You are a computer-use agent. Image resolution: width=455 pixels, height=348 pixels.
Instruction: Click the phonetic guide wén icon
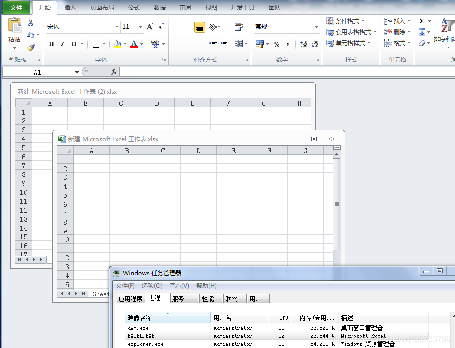coord(155,44)
